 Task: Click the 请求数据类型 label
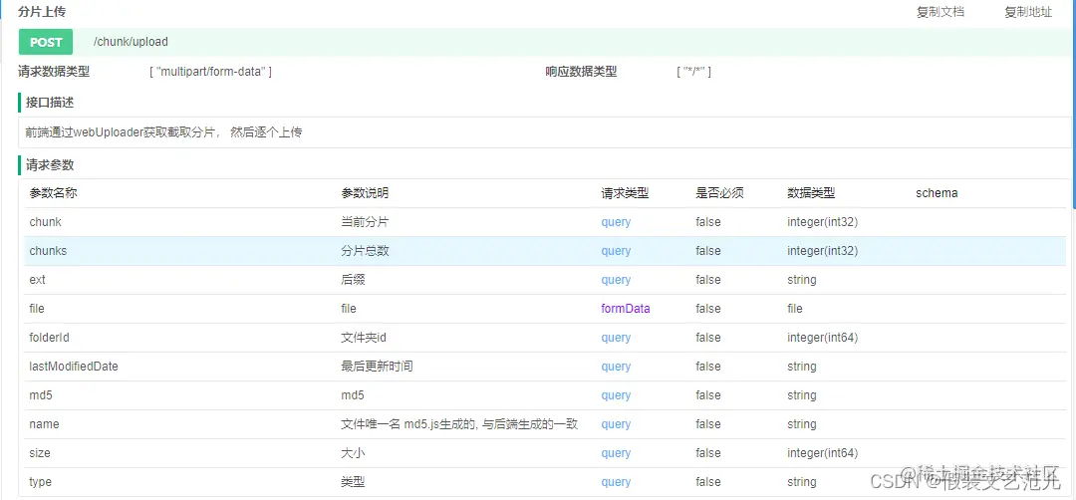(x=54, y=72)
